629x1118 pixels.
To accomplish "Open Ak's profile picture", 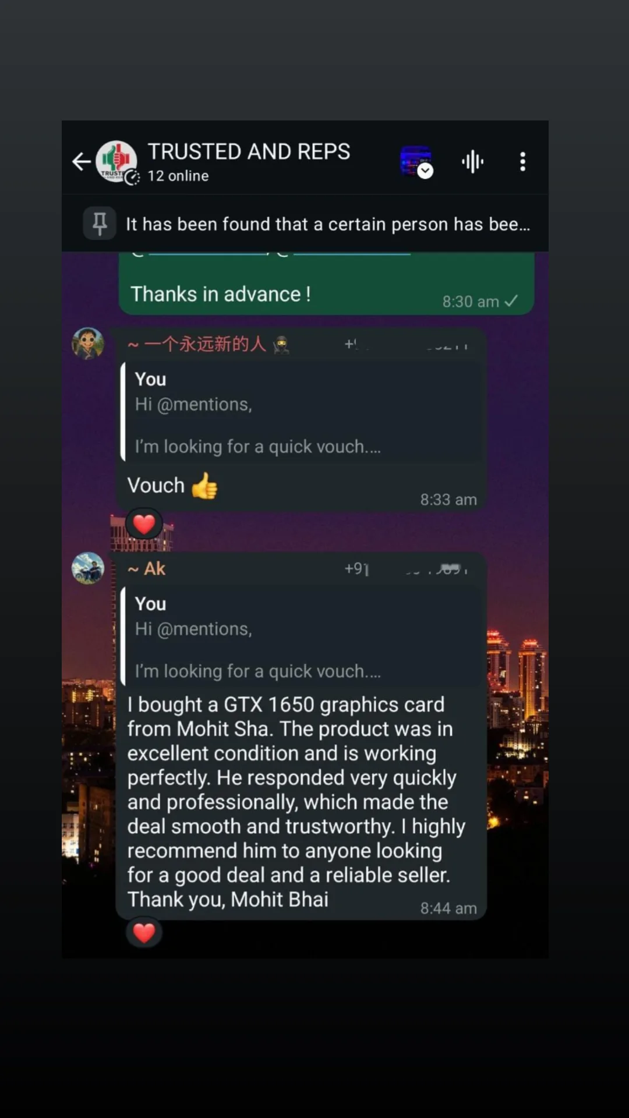I will click(88, 568).
